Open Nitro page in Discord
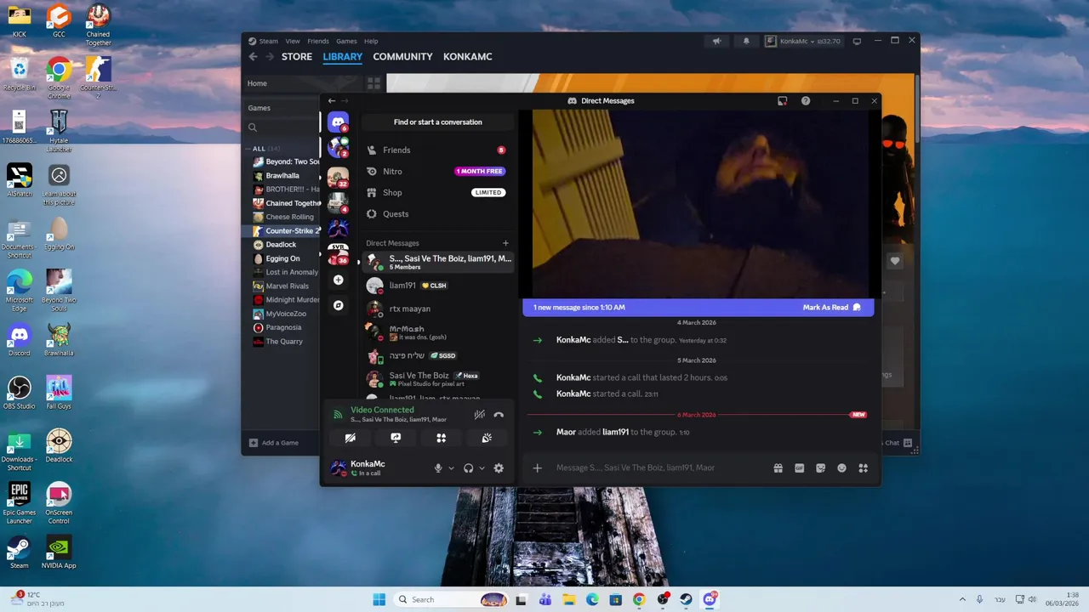The height and width of the screenshot is (612, 1089). click(437, 171)
